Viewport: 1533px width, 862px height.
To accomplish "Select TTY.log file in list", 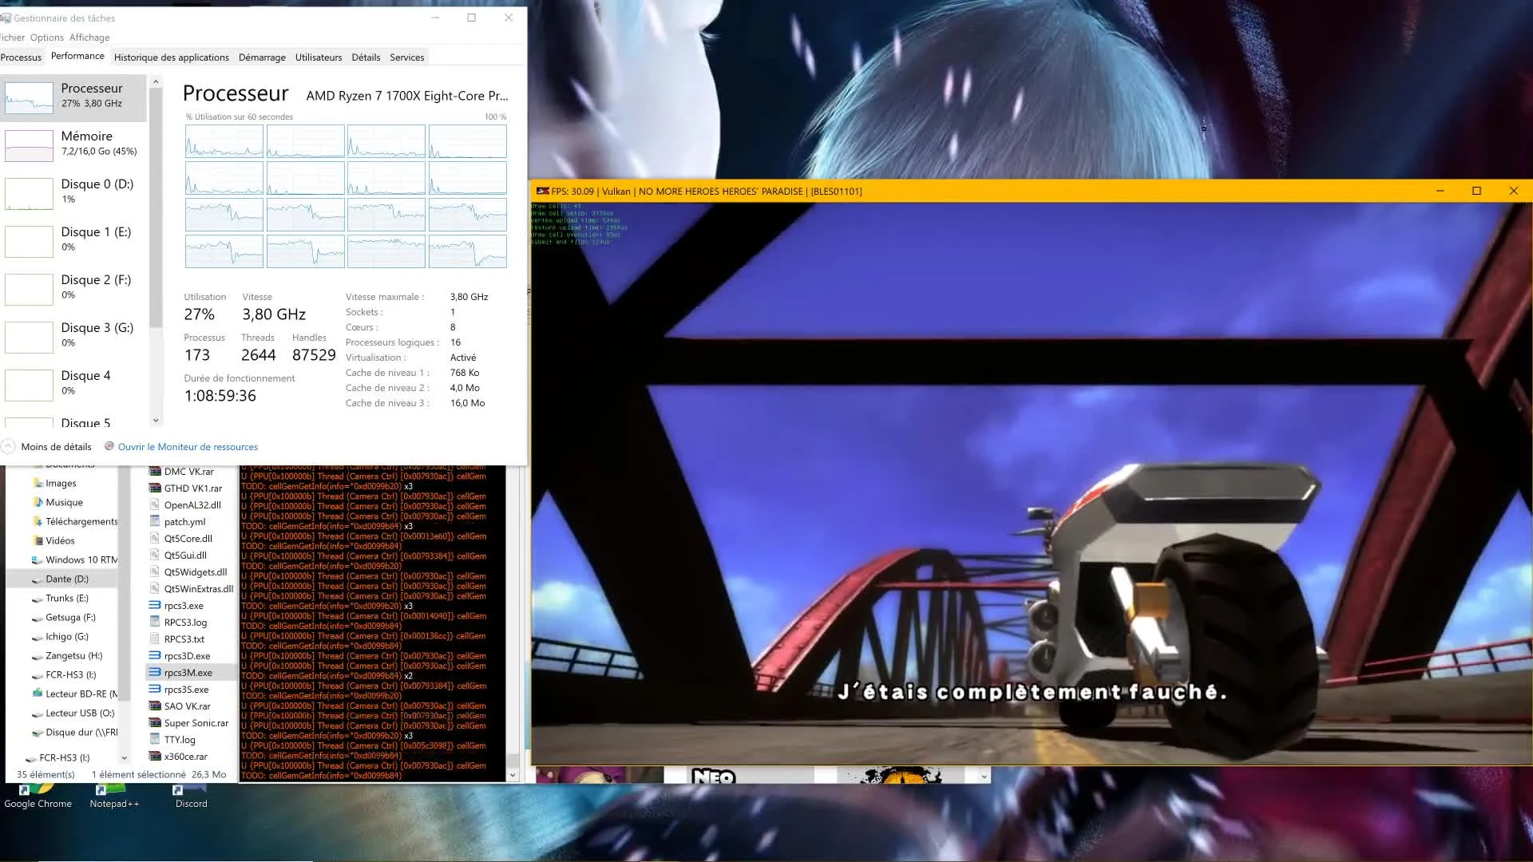I will [180, 740].
